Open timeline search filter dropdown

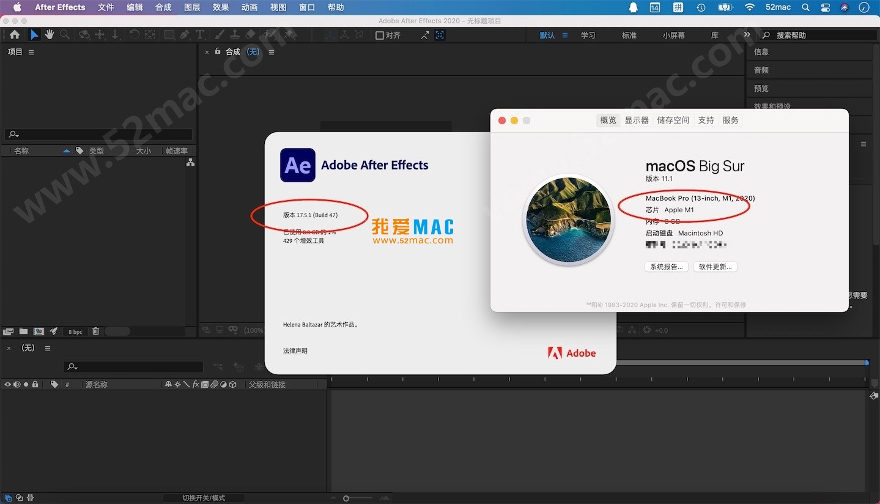click(x=72, y=367)
